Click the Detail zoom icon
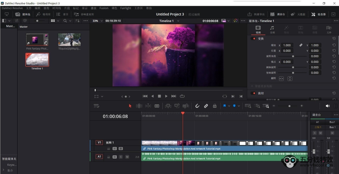Viewport: 339px width, 174px height. pos(257,106)
